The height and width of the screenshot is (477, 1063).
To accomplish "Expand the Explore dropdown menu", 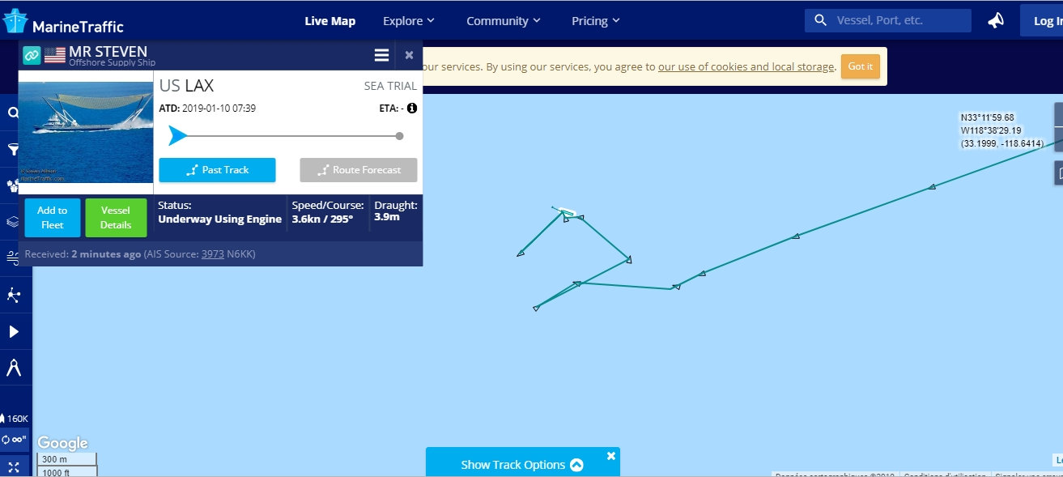I will (x=408, y=21).
